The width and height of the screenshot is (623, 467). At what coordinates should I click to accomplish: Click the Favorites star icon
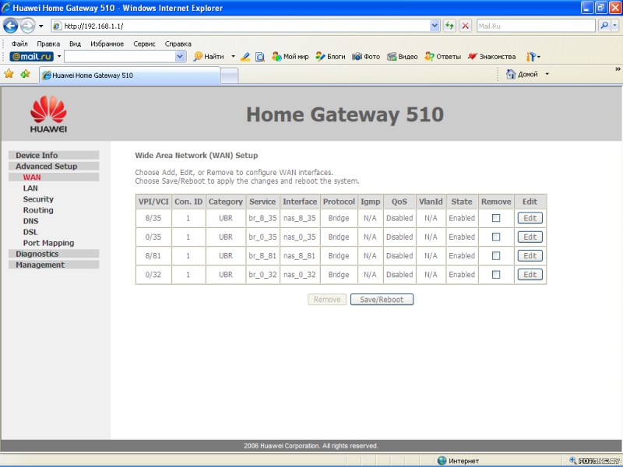click(9, 74)
